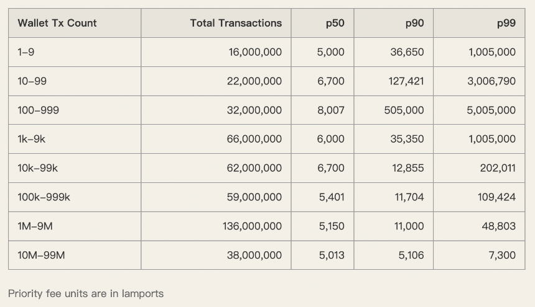Viewport: 535px width, 307px height.
Task: Click the 10–99 wallet row label
Action: pos(32,81)
